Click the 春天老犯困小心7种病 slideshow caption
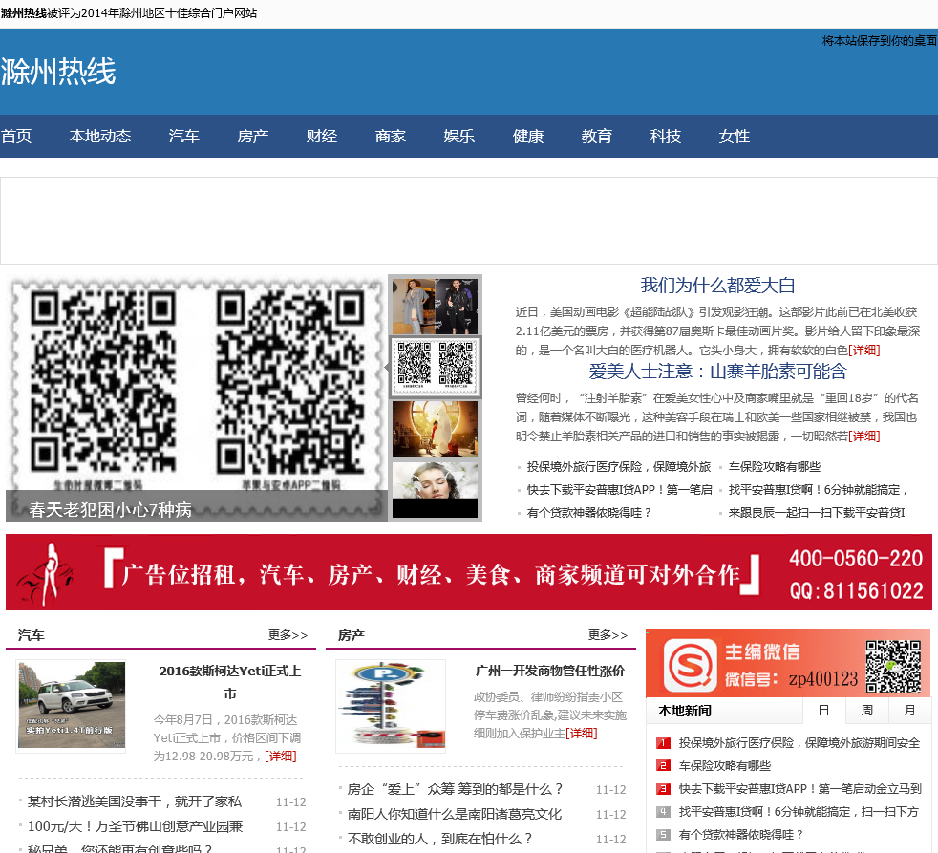 point(111,510)
